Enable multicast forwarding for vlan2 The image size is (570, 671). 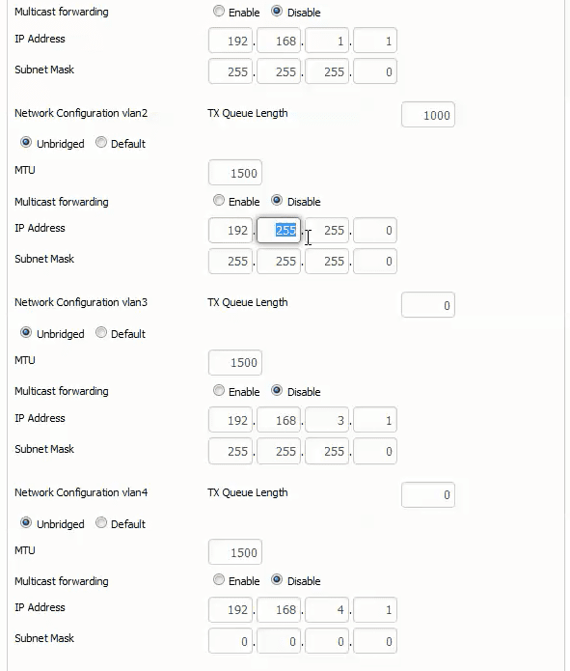coord(219,200)
